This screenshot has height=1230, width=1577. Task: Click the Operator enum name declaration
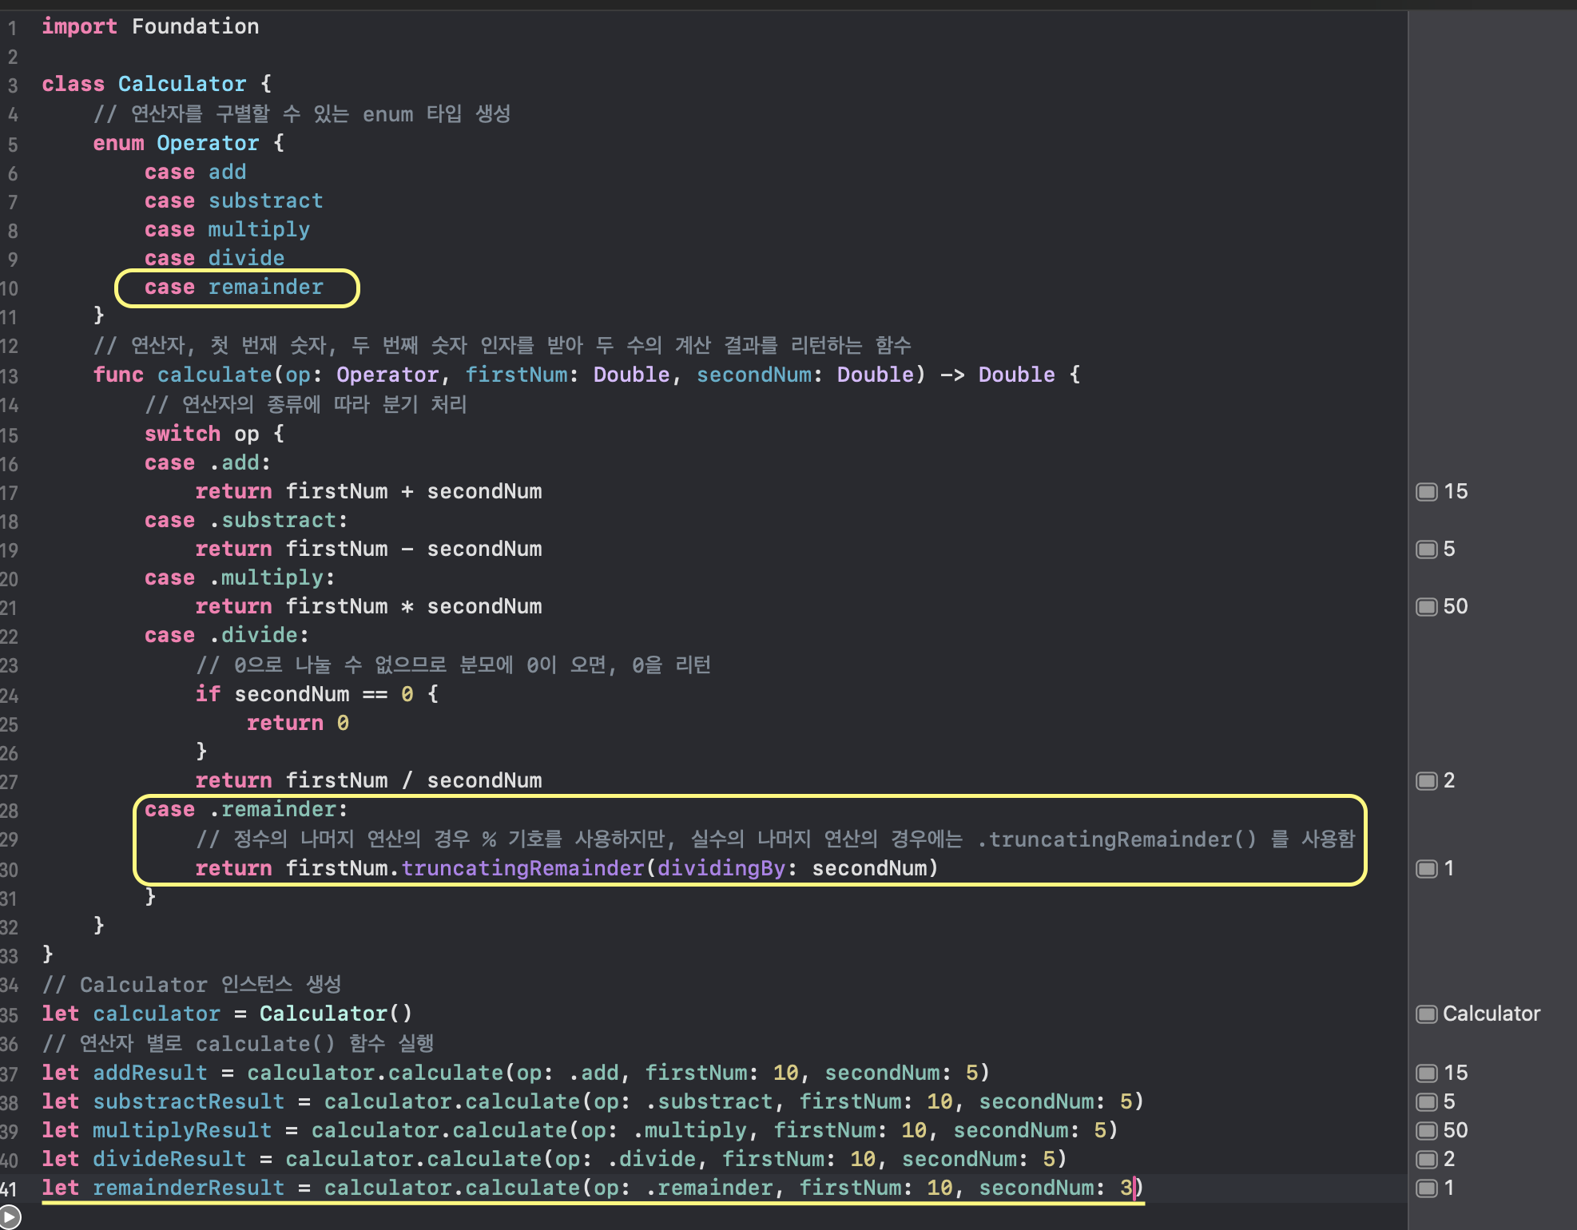click(x=207, y=144)
